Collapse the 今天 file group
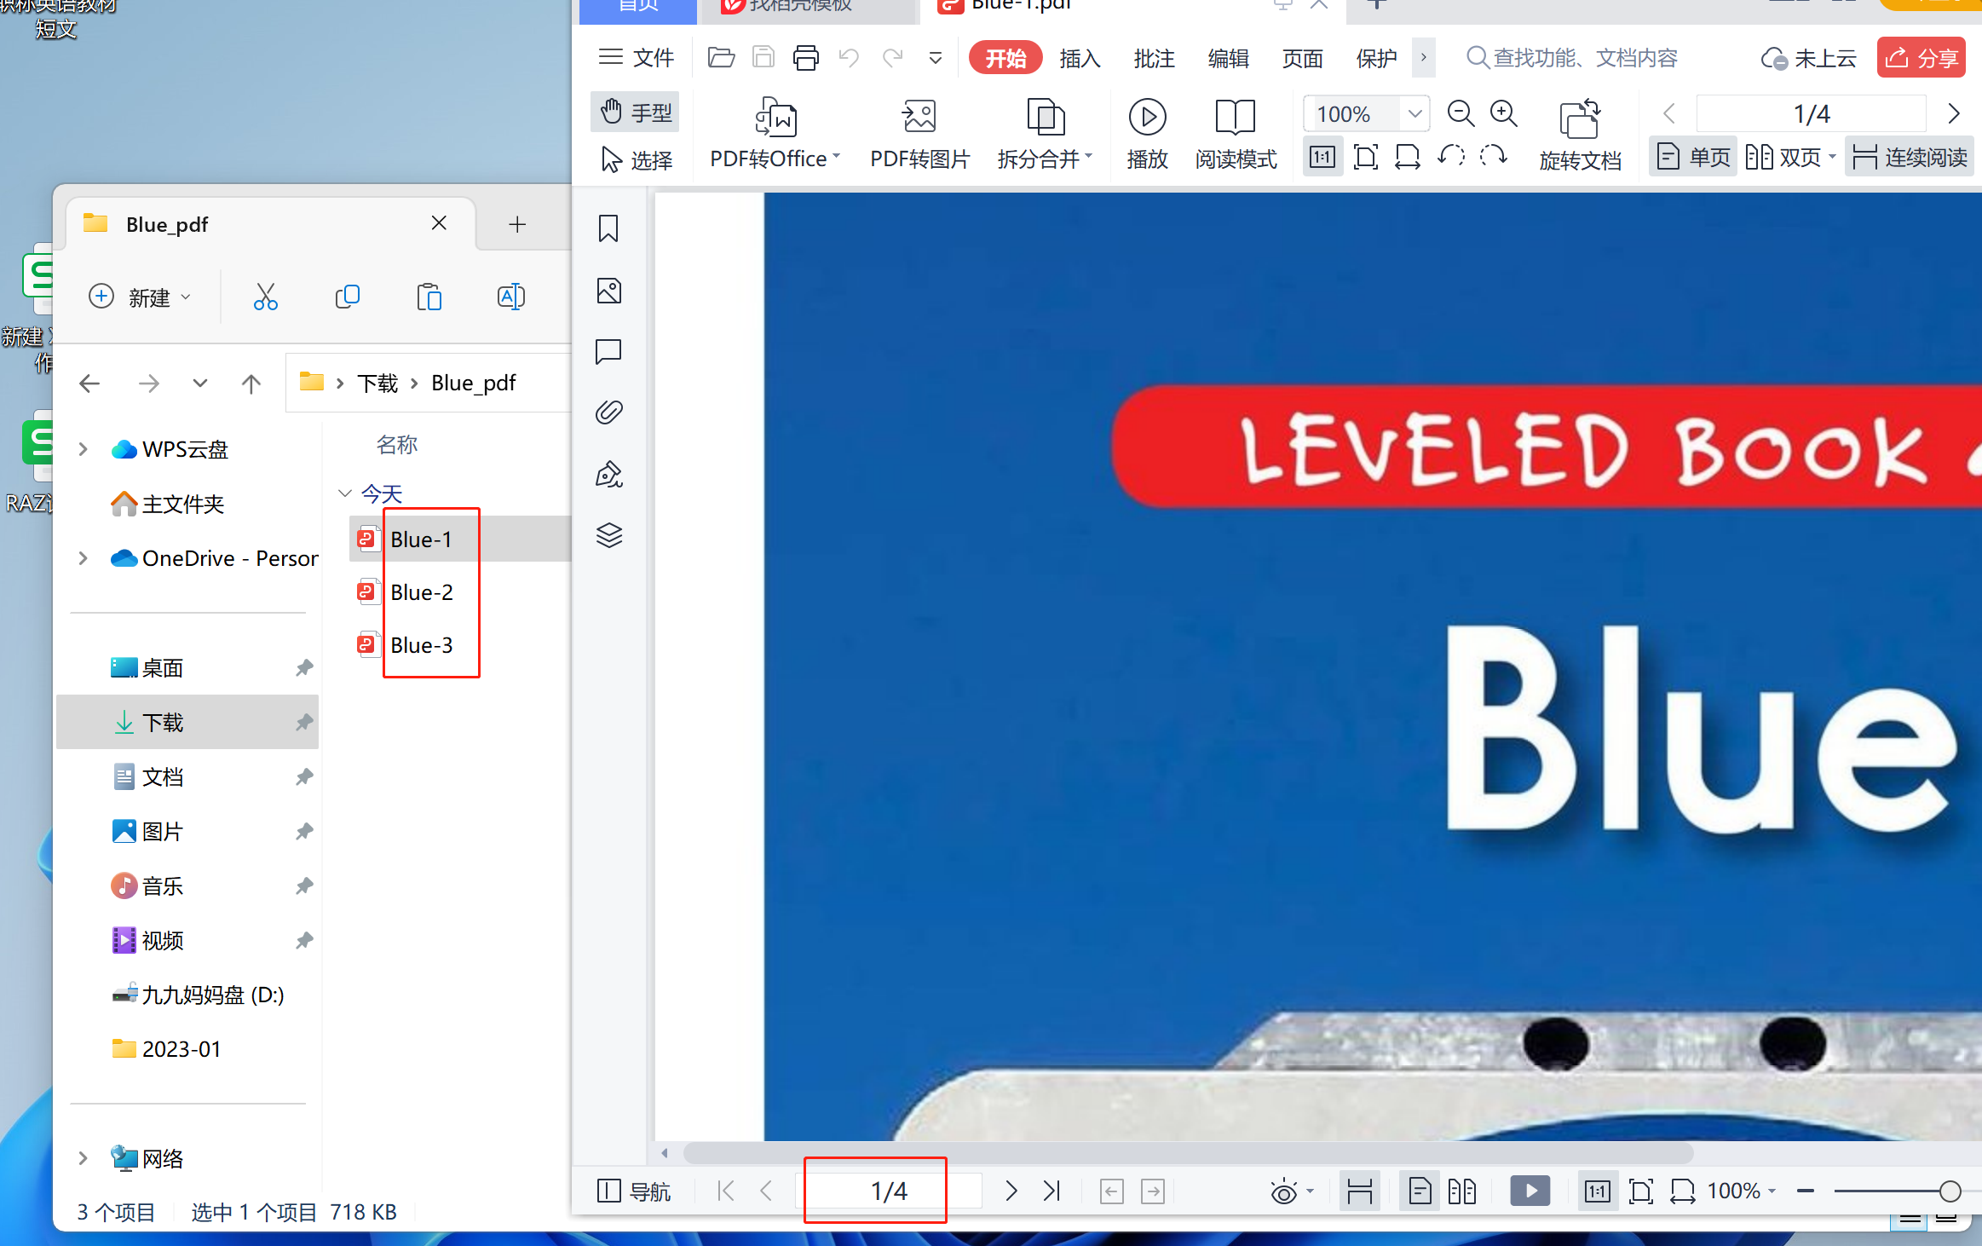Viewport: 1982px width, 1246px height. pos(345,493)
